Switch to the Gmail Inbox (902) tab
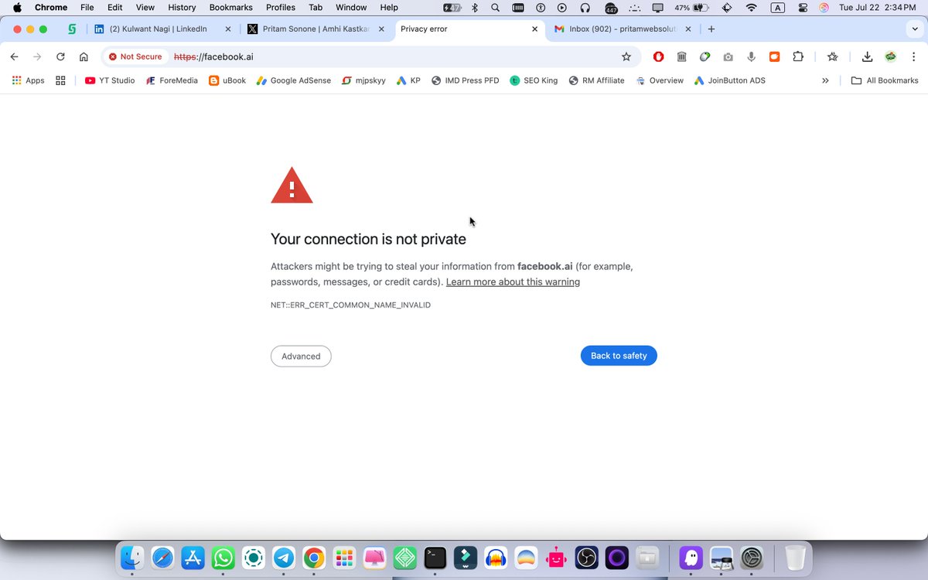 pyautogui.click(x=623, y=29)
